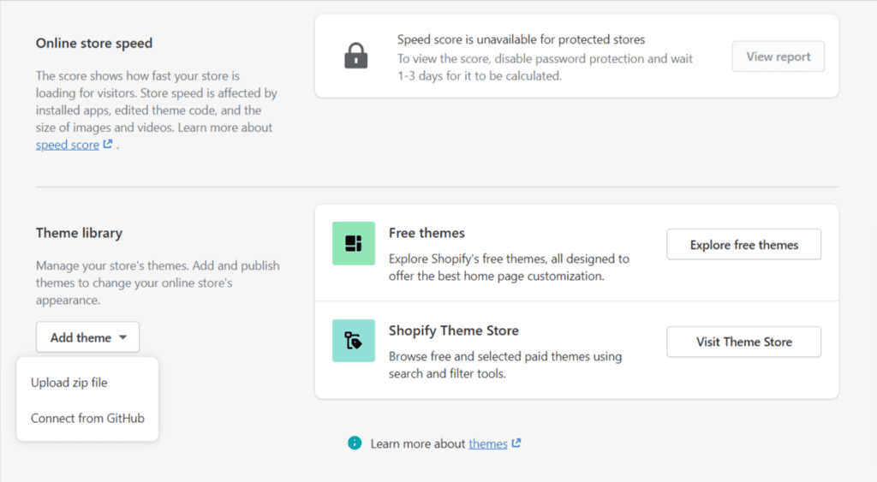Open the speed score link
The height and width of the screenshot is (482, 877).
67,145
